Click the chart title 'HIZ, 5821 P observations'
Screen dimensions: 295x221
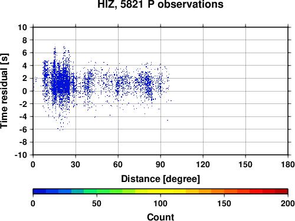point(160,4)
